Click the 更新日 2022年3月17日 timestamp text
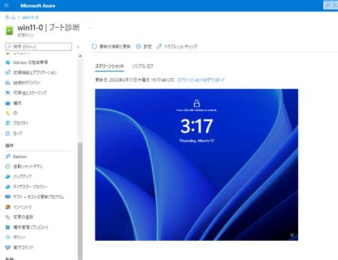Image resolution: width=338 pixels, height=260 pixels. point(135,80)
